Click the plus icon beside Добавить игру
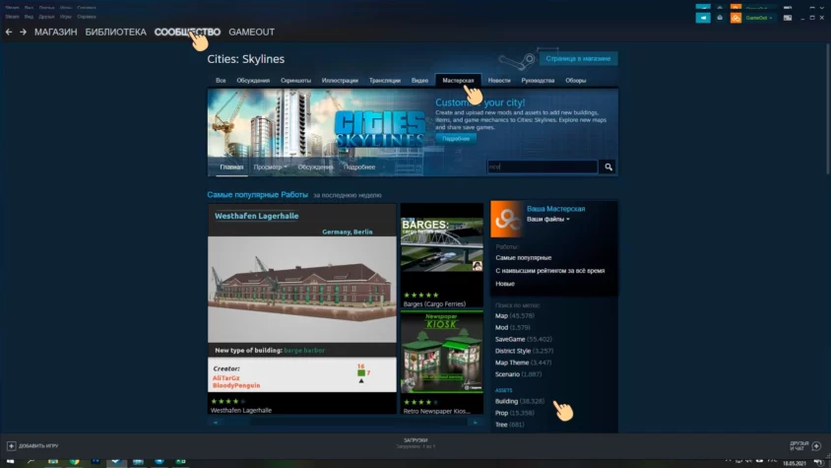The width and height of the screenshot is (831, 468). (x=11, y=445)
